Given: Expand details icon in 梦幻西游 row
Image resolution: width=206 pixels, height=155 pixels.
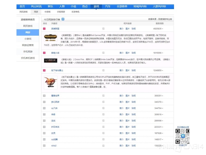Looking at the screenshot, I should 104,102.
